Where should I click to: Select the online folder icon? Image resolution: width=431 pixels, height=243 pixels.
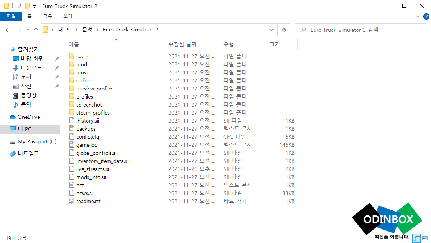72,80
